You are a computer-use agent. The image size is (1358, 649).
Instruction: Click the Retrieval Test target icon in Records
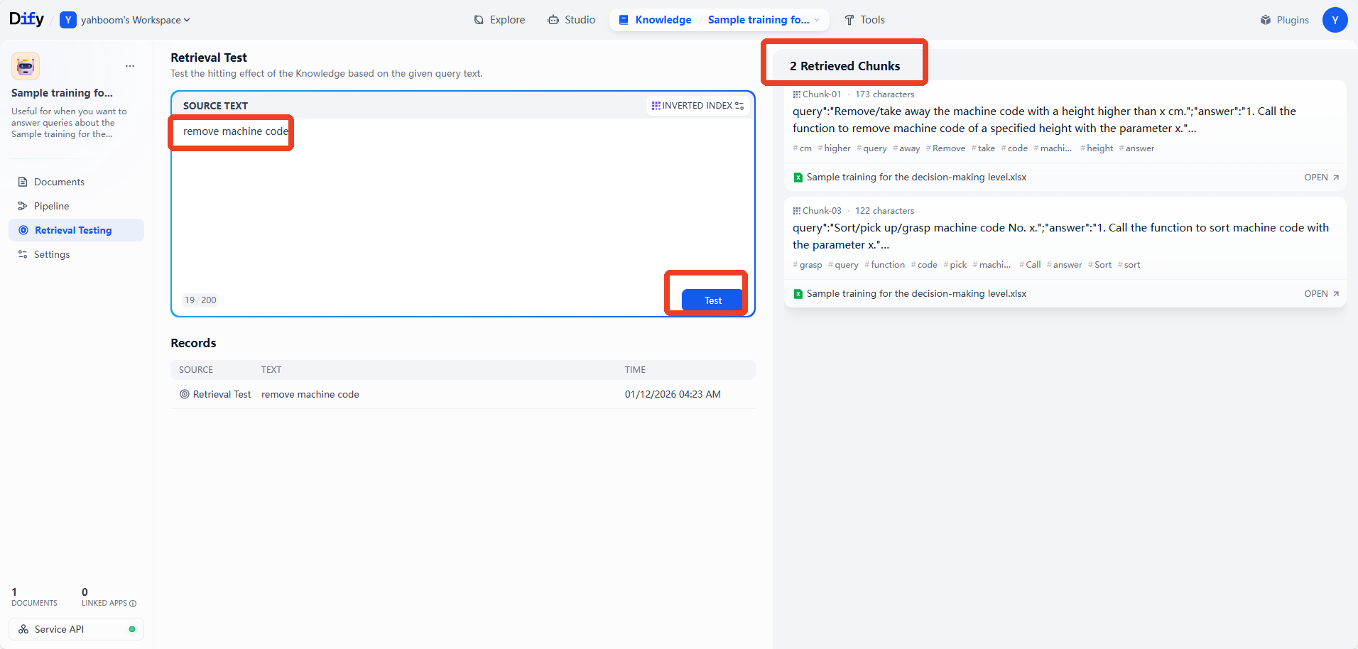(185, 394)
